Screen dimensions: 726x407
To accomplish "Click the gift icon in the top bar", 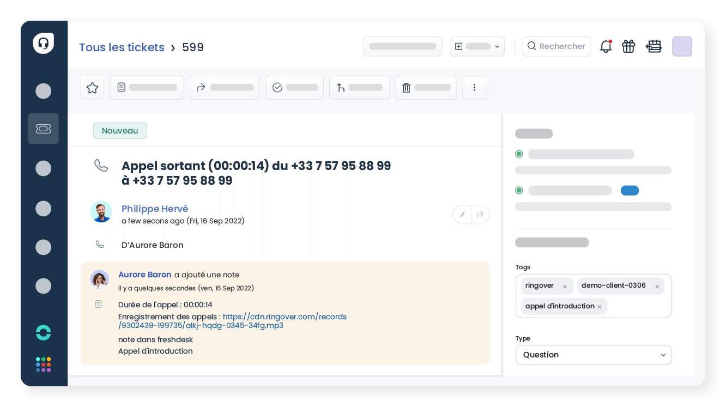I will pyautogui.click(x=628, y=46).
